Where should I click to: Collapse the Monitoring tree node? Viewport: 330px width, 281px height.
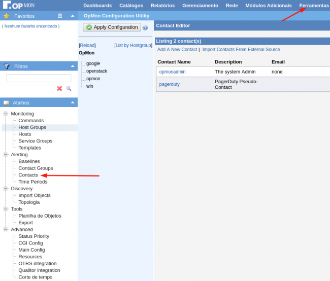(x=6, y=114)
